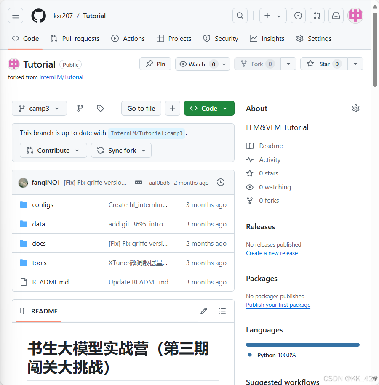Switch to the Actions tab

coord(128,39)
